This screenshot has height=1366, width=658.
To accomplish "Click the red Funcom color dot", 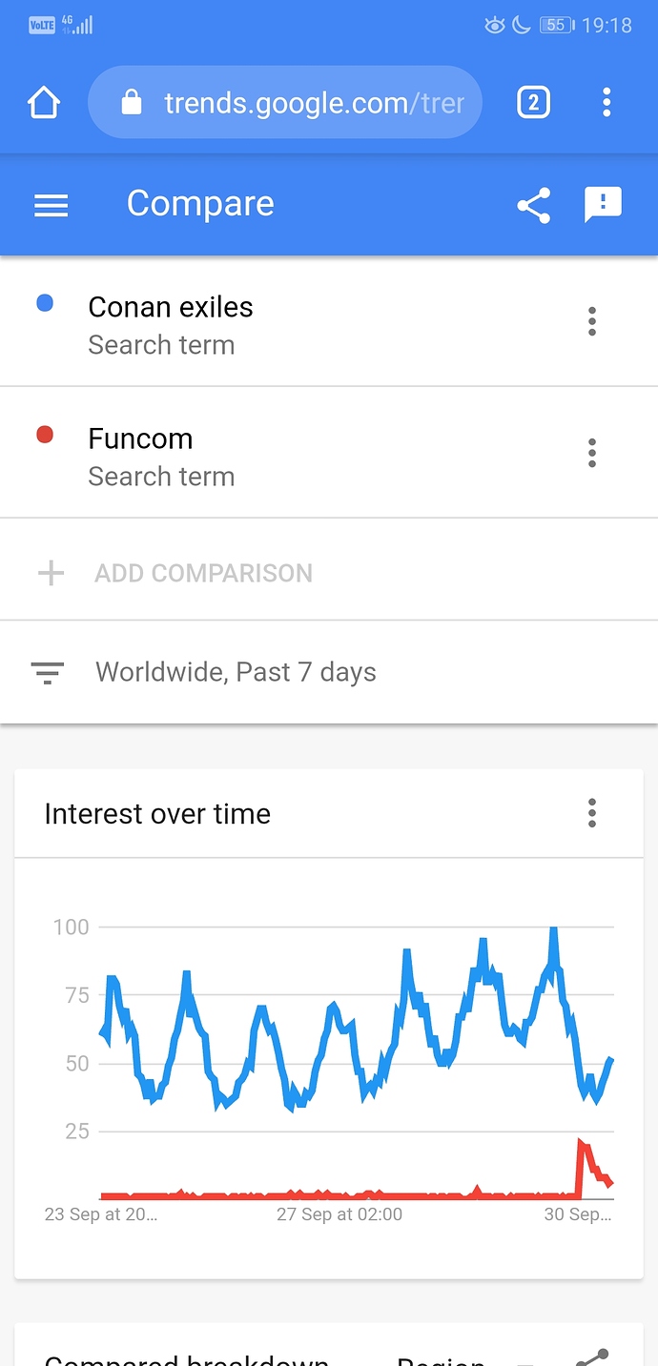I will pos(44,435).
